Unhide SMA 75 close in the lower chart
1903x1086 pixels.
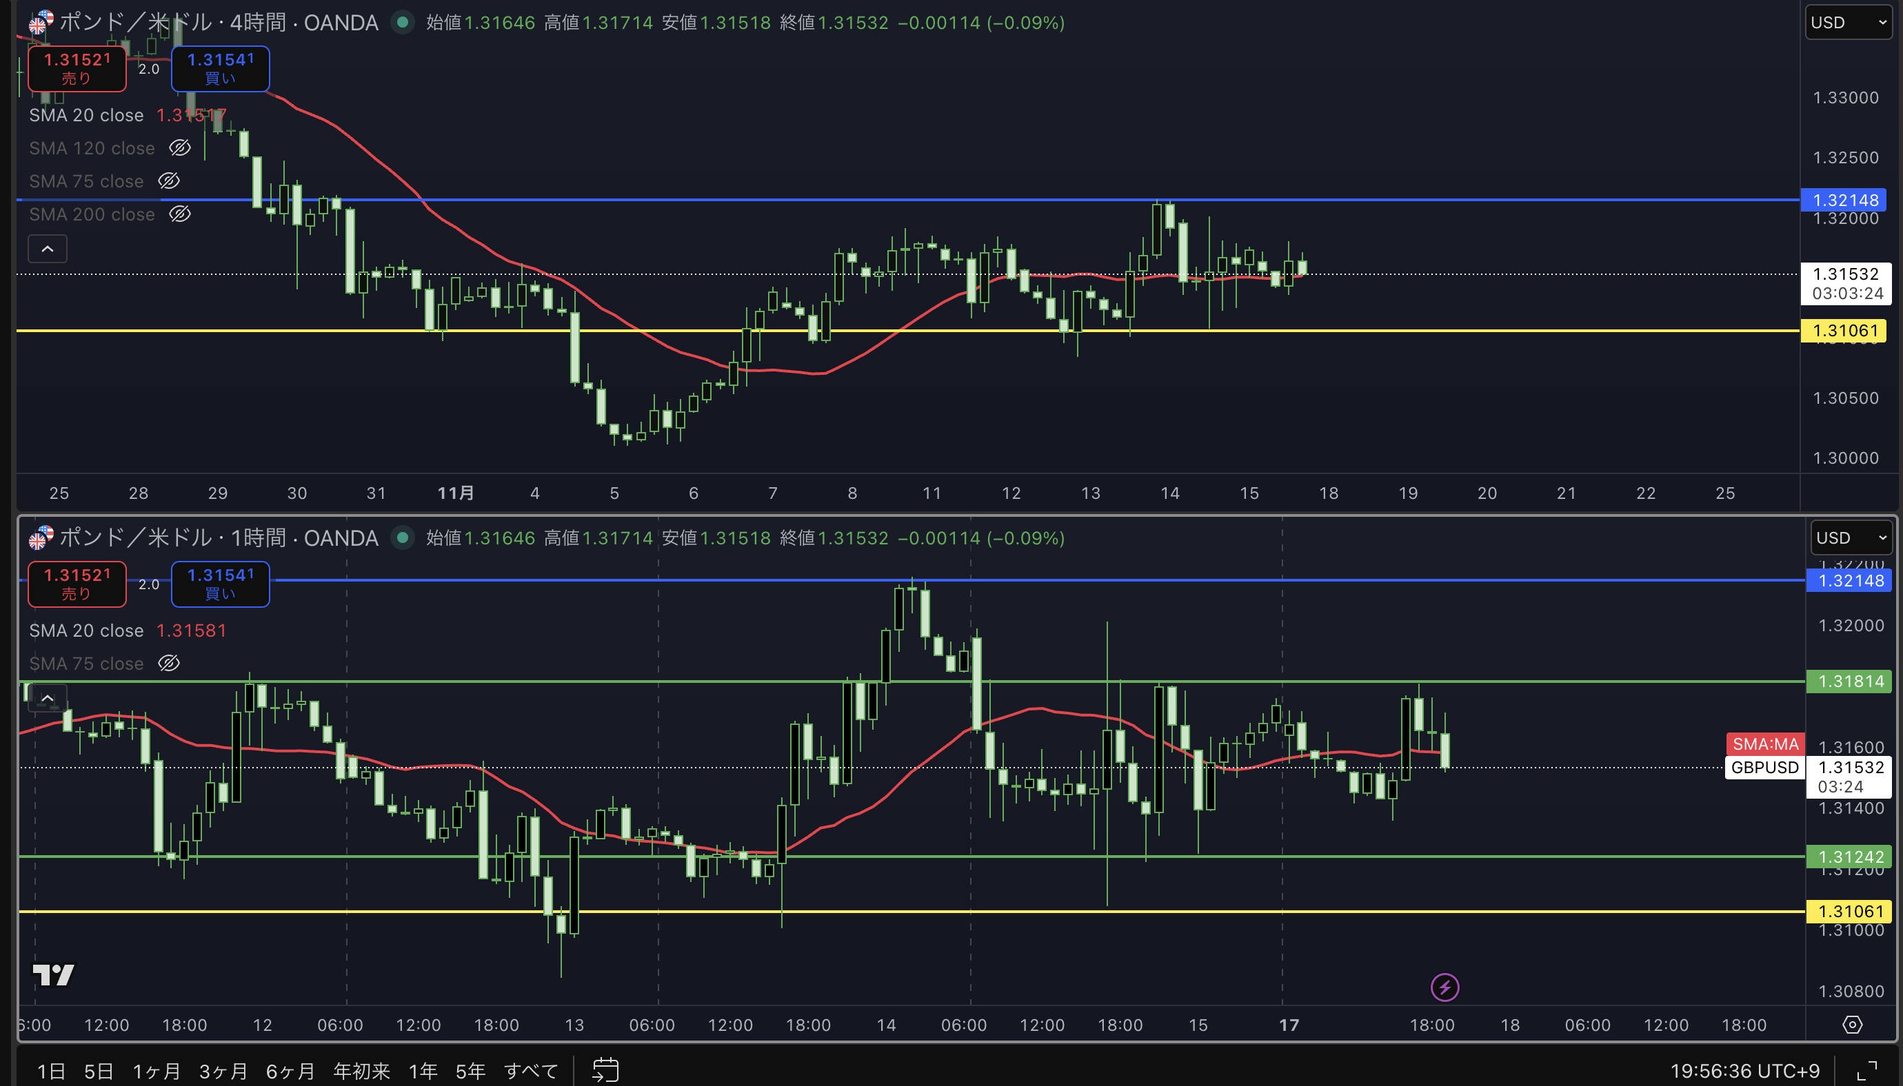coord(170,663)
